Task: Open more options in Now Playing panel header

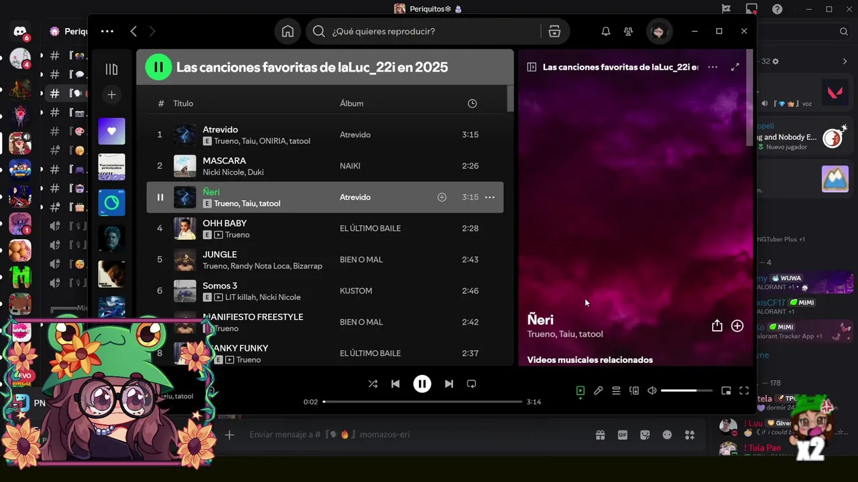Action: coord(713,67)
